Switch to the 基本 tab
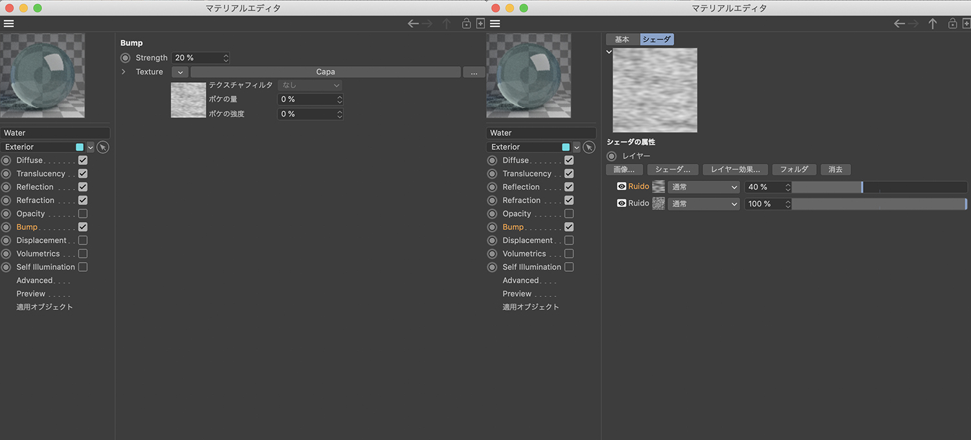The width and height of the screenshot is (971, 440). click(x=622, y=39)
